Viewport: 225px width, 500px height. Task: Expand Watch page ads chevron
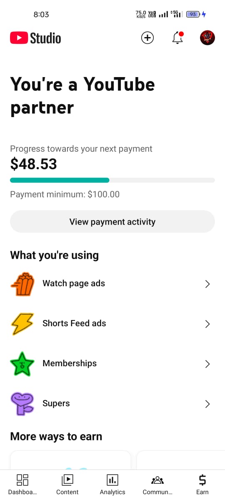click(207, 284)
